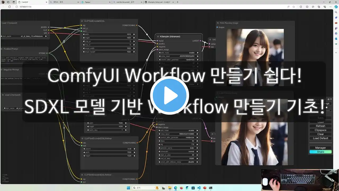This screenshot has height=191, width=339.
Task: Decrease cfg 7.0 with its left arrow
Action: pyautogui.click(x=160, y=145)
